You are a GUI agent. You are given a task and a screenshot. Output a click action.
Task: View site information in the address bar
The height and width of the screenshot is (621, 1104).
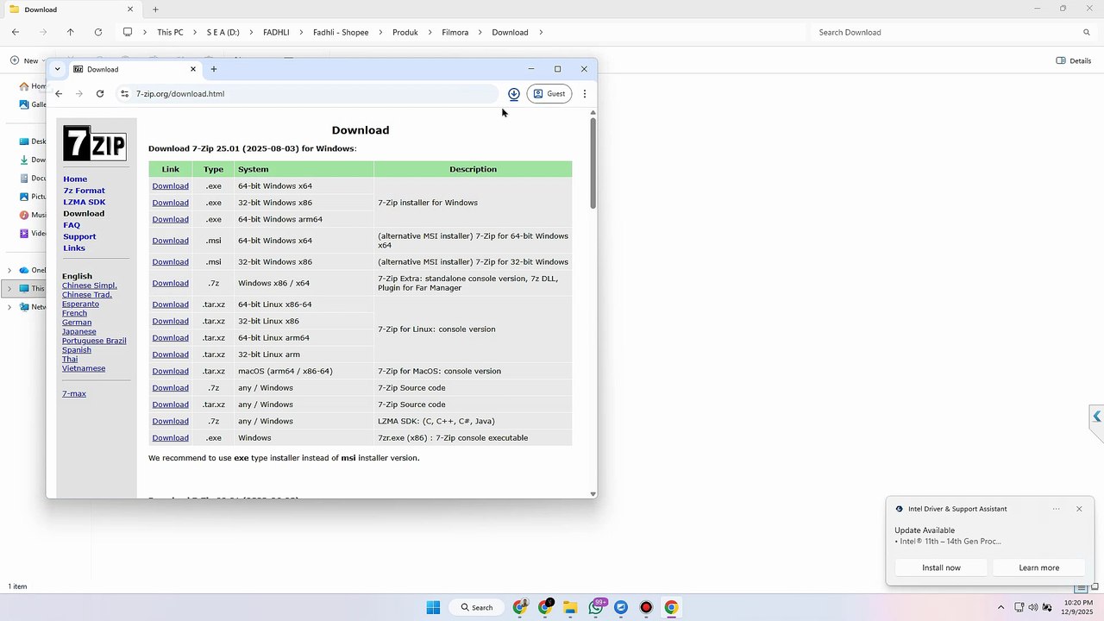click(125, 94)
